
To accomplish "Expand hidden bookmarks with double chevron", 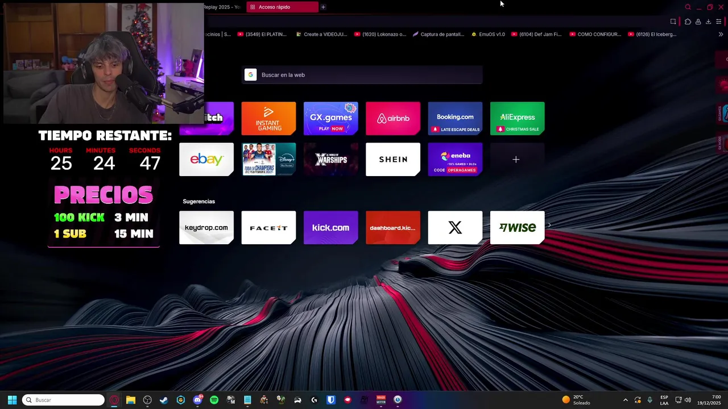I will click(x=721, y=34).
